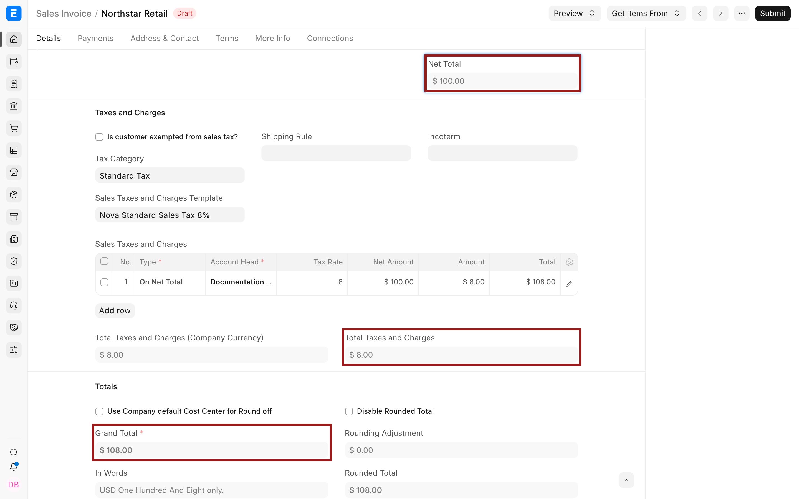Click the blue E app logo
Image resolution: width=799 pixels, height=499 pixels.
14,13
